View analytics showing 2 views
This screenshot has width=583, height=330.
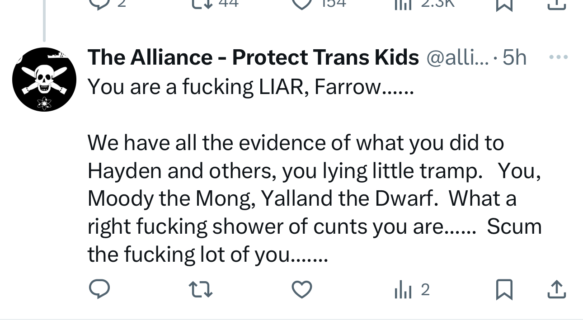click(411, 289)
